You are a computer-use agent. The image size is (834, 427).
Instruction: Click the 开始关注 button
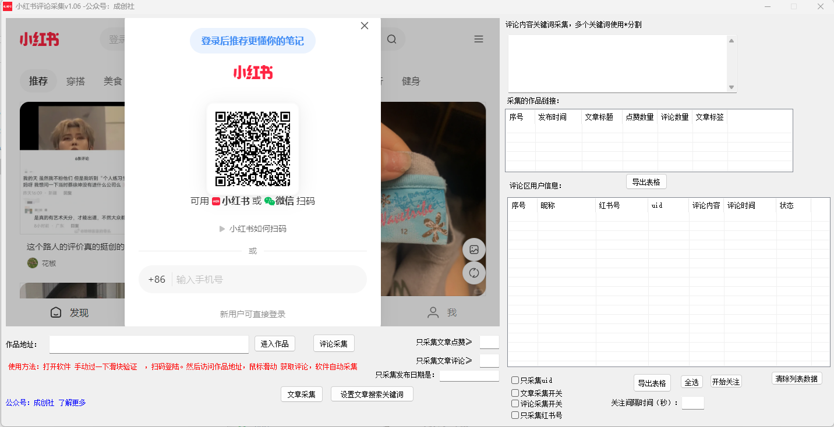(726, 382)
